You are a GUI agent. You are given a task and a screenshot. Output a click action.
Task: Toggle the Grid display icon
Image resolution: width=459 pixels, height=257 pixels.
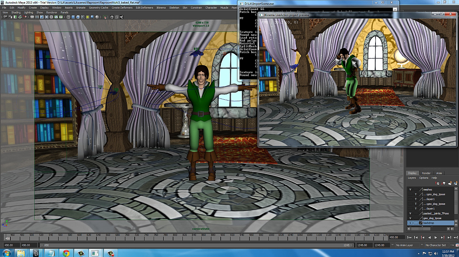32,17
